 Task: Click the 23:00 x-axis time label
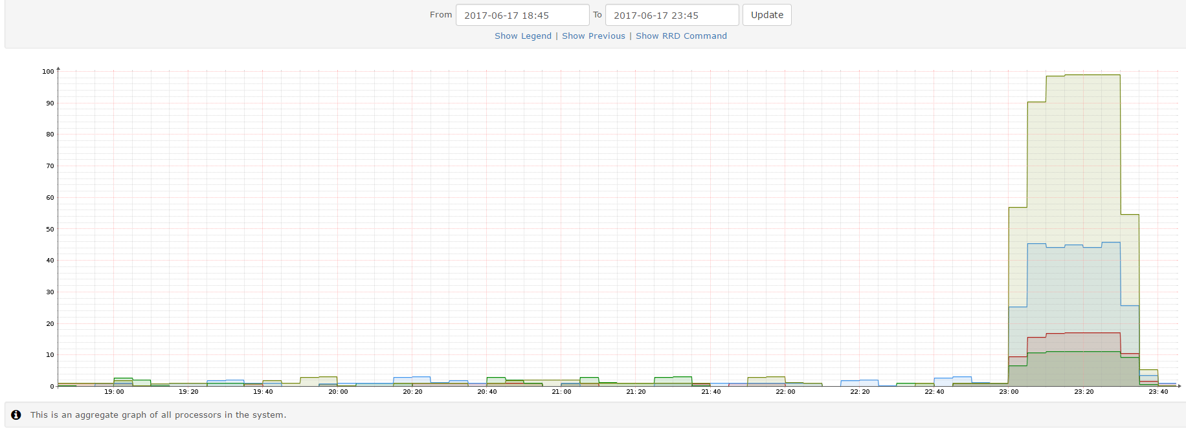point(1009,392)
